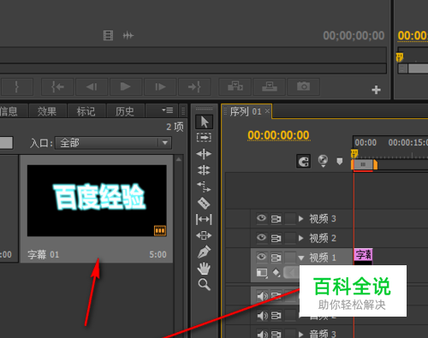Mute the 音频 3 track speaker

tap(263, 335)
